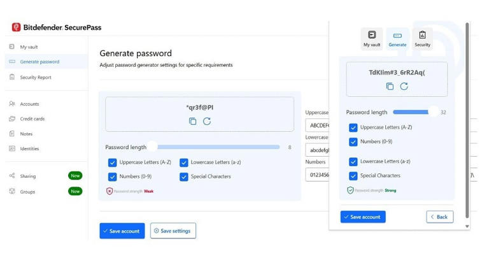Click the Credit cards icon
This screenshot has width=489, height=265.
click(x=12, y=118)
